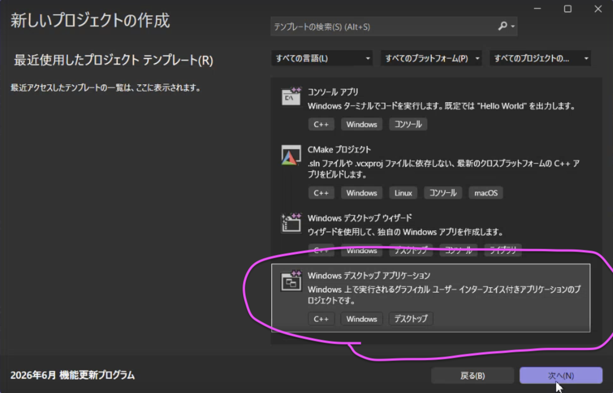Image resolution: width=613 pixels, height=393 pixels.
Task: Select the CMake プロジェクト template icon
Action: click(291, 155)
